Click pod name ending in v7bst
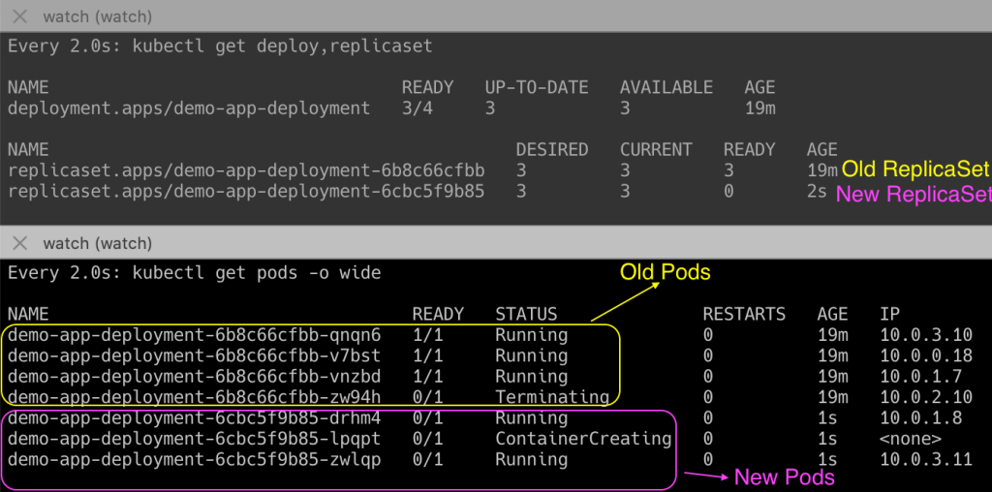 tap(194, 355)
